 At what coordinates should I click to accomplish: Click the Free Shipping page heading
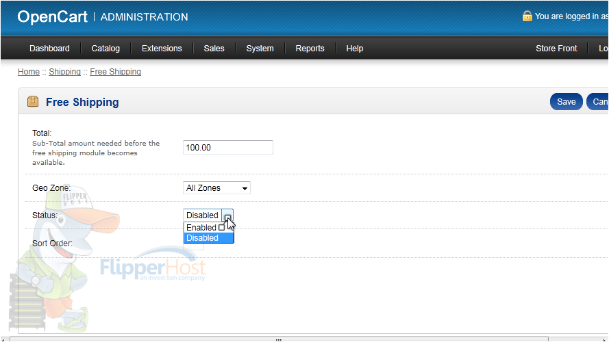tap(82, 102)
